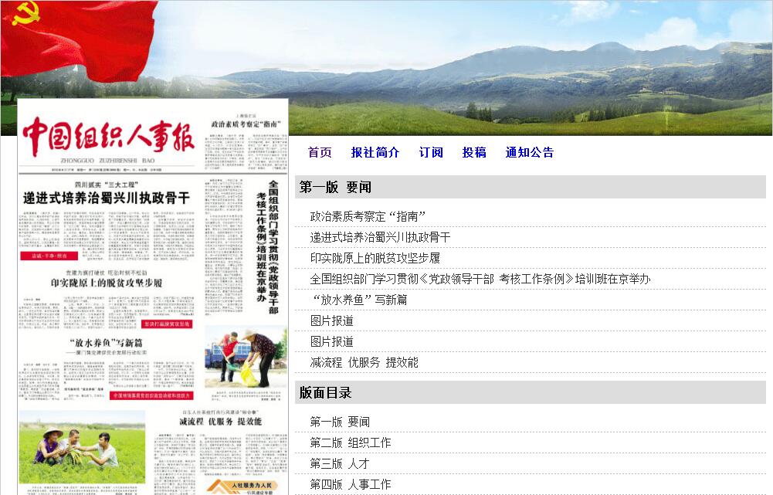Open the 党政领导干部考核工作条例 training article
The image size is (773, 495).
pos(480,279)
